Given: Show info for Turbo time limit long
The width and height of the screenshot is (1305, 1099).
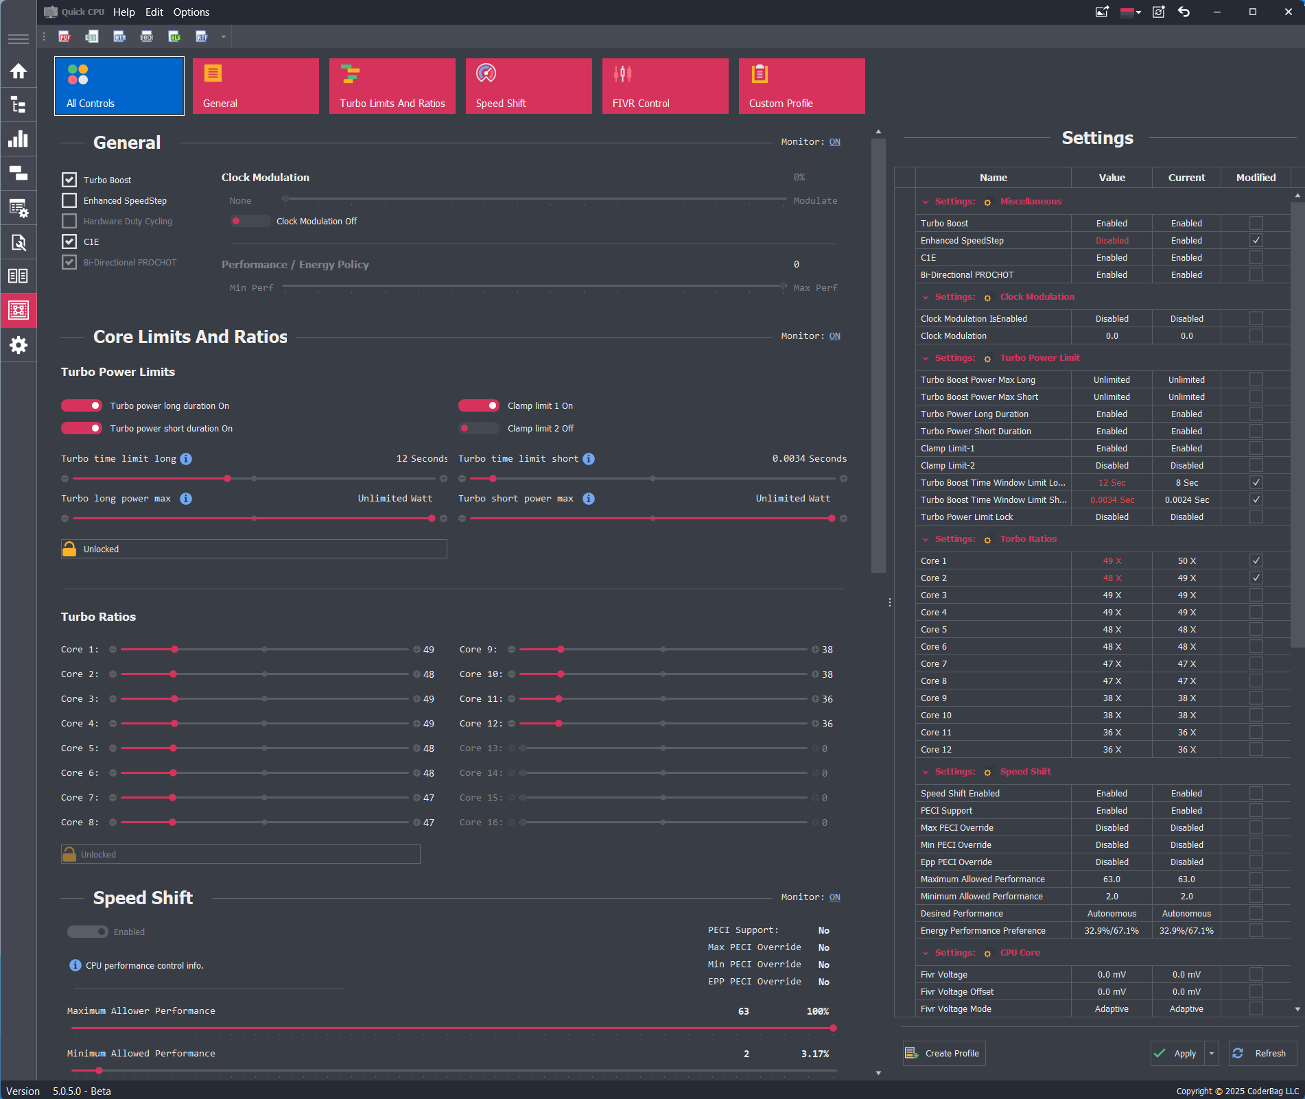Looking at the screenshot, I should 186,459.
